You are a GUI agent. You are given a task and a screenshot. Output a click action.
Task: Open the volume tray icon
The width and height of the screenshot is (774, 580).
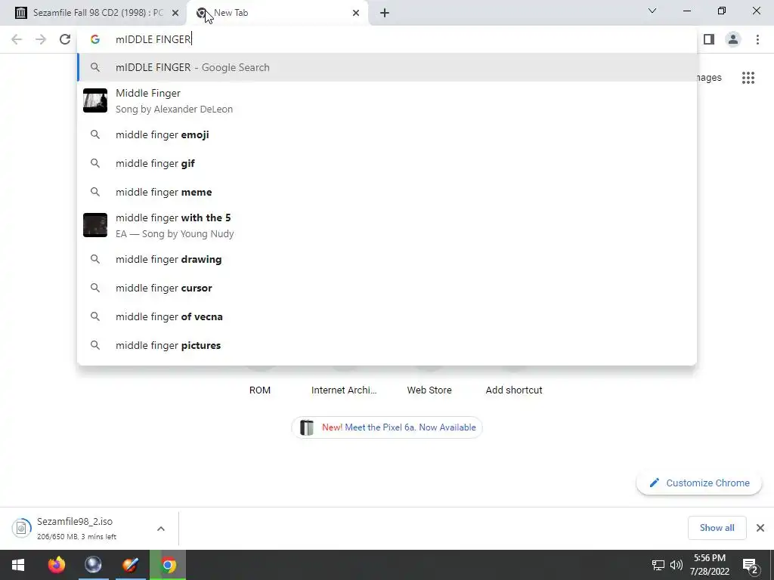(x=676, y=565)
